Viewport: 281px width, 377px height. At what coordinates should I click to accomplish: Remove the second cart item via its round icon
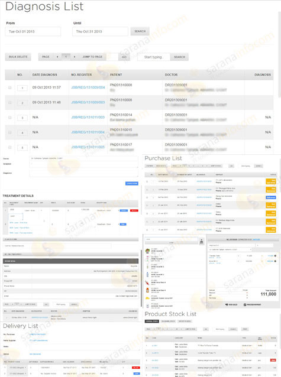275,261
